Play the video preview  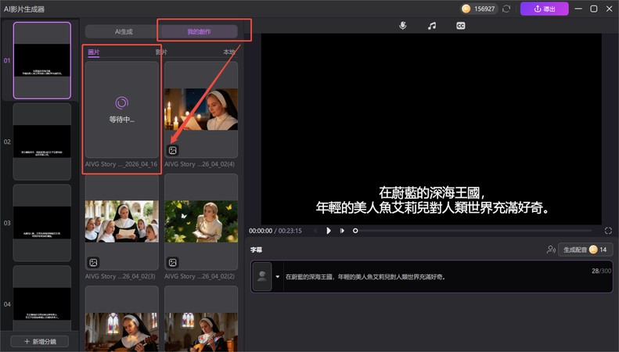329,231
